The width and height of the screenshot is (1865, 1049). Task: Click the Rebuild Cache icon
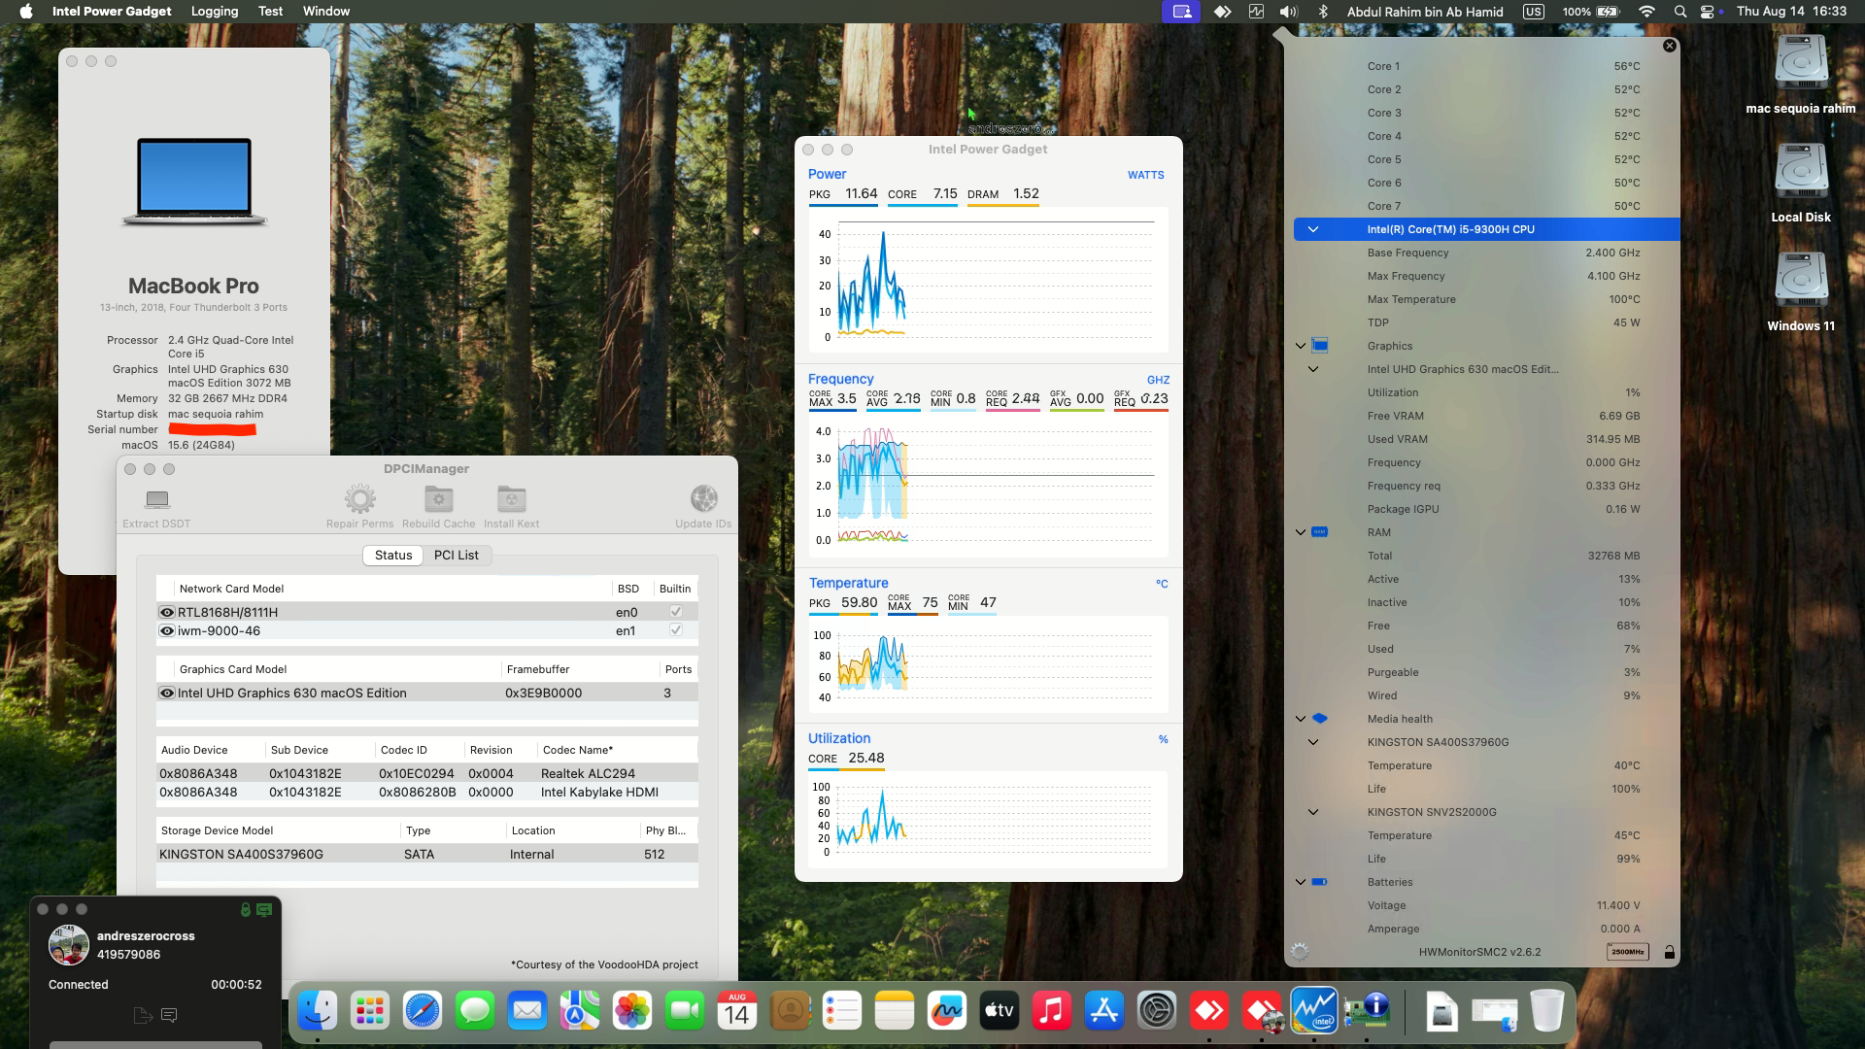coord(438,499)
